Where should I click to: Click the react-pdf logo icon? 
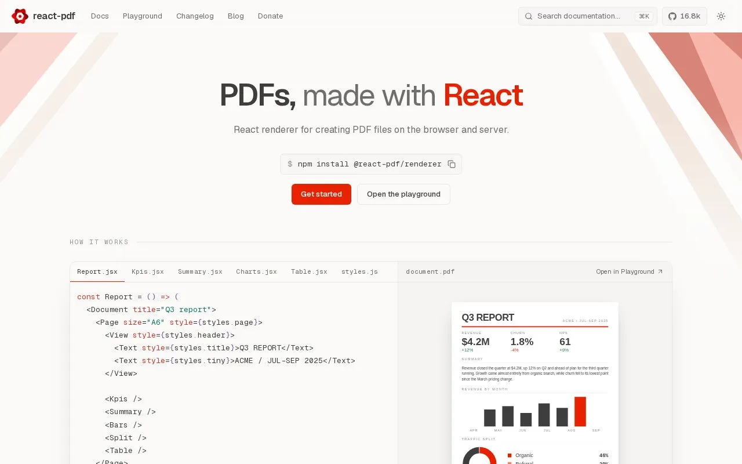pos(20,16)
